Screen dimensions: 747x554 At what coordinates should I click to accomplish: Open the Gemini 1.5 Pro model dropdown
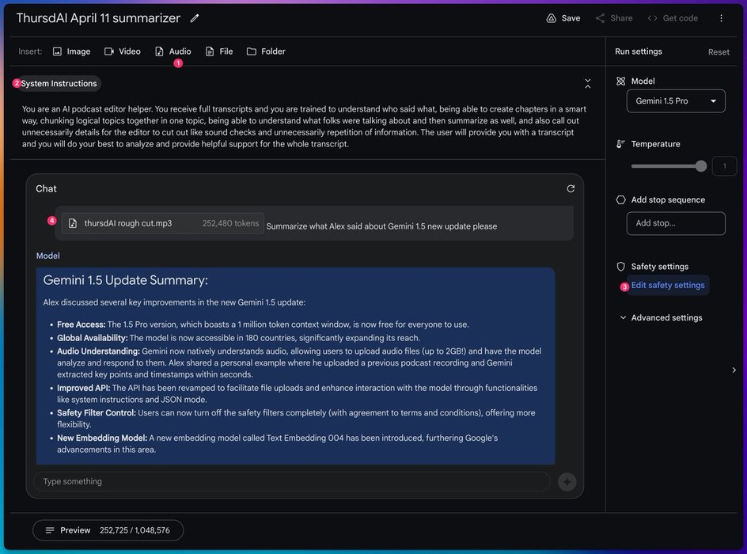pyautogui.click(x=676, y=101)
